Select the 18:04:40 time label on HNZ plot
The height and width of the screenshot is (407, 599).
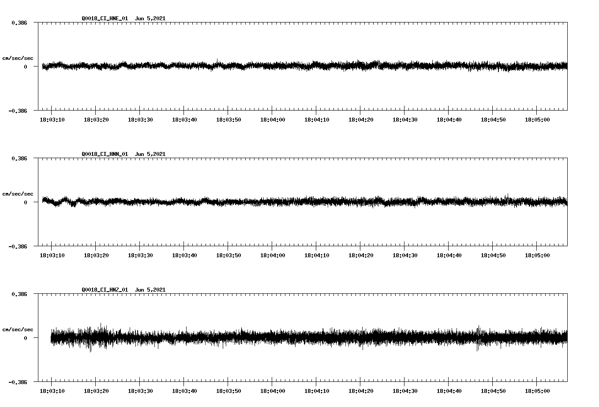(449, 391)
